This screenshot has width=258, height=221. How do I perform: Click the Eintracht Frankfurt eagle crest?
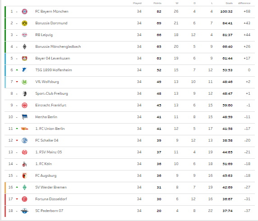click(x=24, y=106)
